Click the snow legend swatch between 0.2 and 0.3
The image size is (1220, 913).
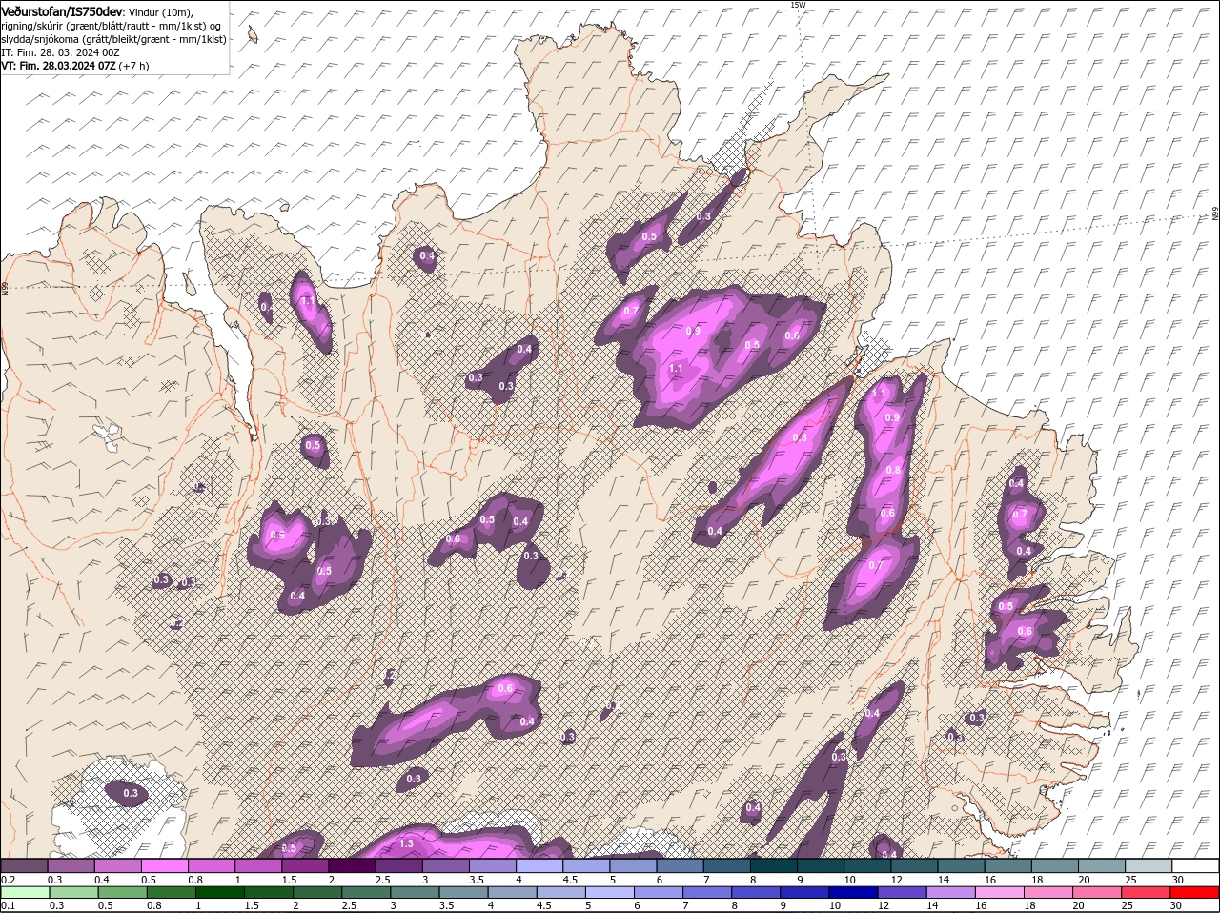pos(25,866)
